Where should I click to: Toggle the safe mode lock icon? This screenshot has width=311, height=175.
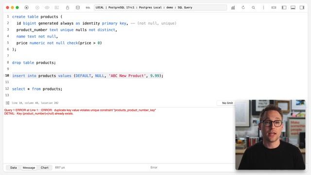click(68, 8)
